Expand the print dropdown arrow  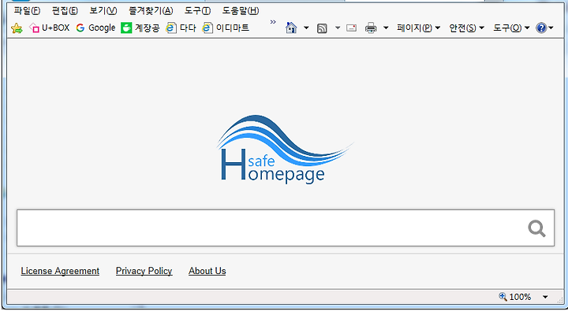[x=386, y=28]
